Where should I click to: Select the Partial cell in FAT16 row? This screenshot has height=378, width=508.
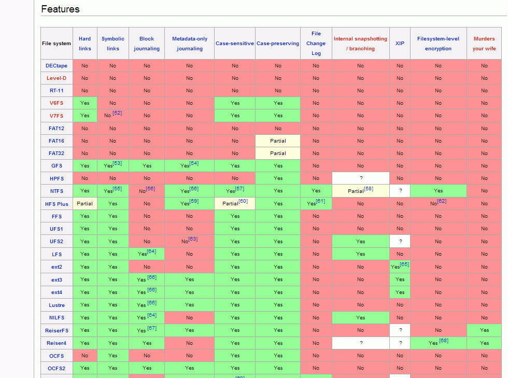pos(278,141)
